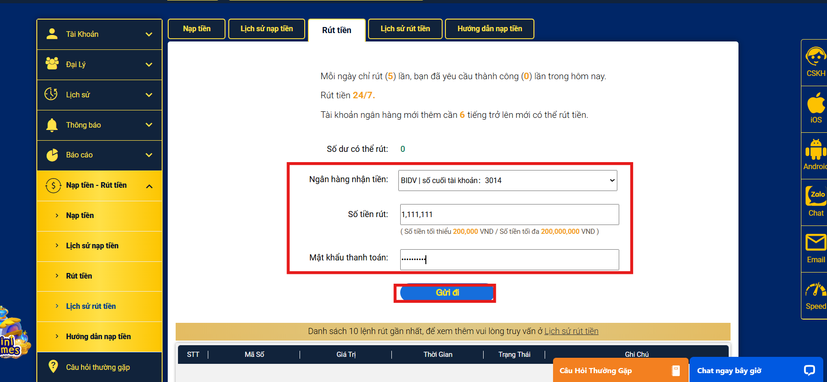Click the notebook icon in Câu Hỏi Thường Gặp bar
827x382 pixels.
coord(676,370)
